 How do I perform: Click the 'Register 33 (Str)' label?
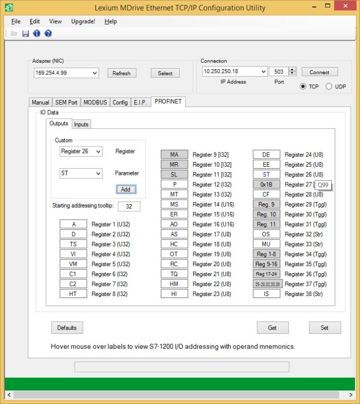point(304,244)
